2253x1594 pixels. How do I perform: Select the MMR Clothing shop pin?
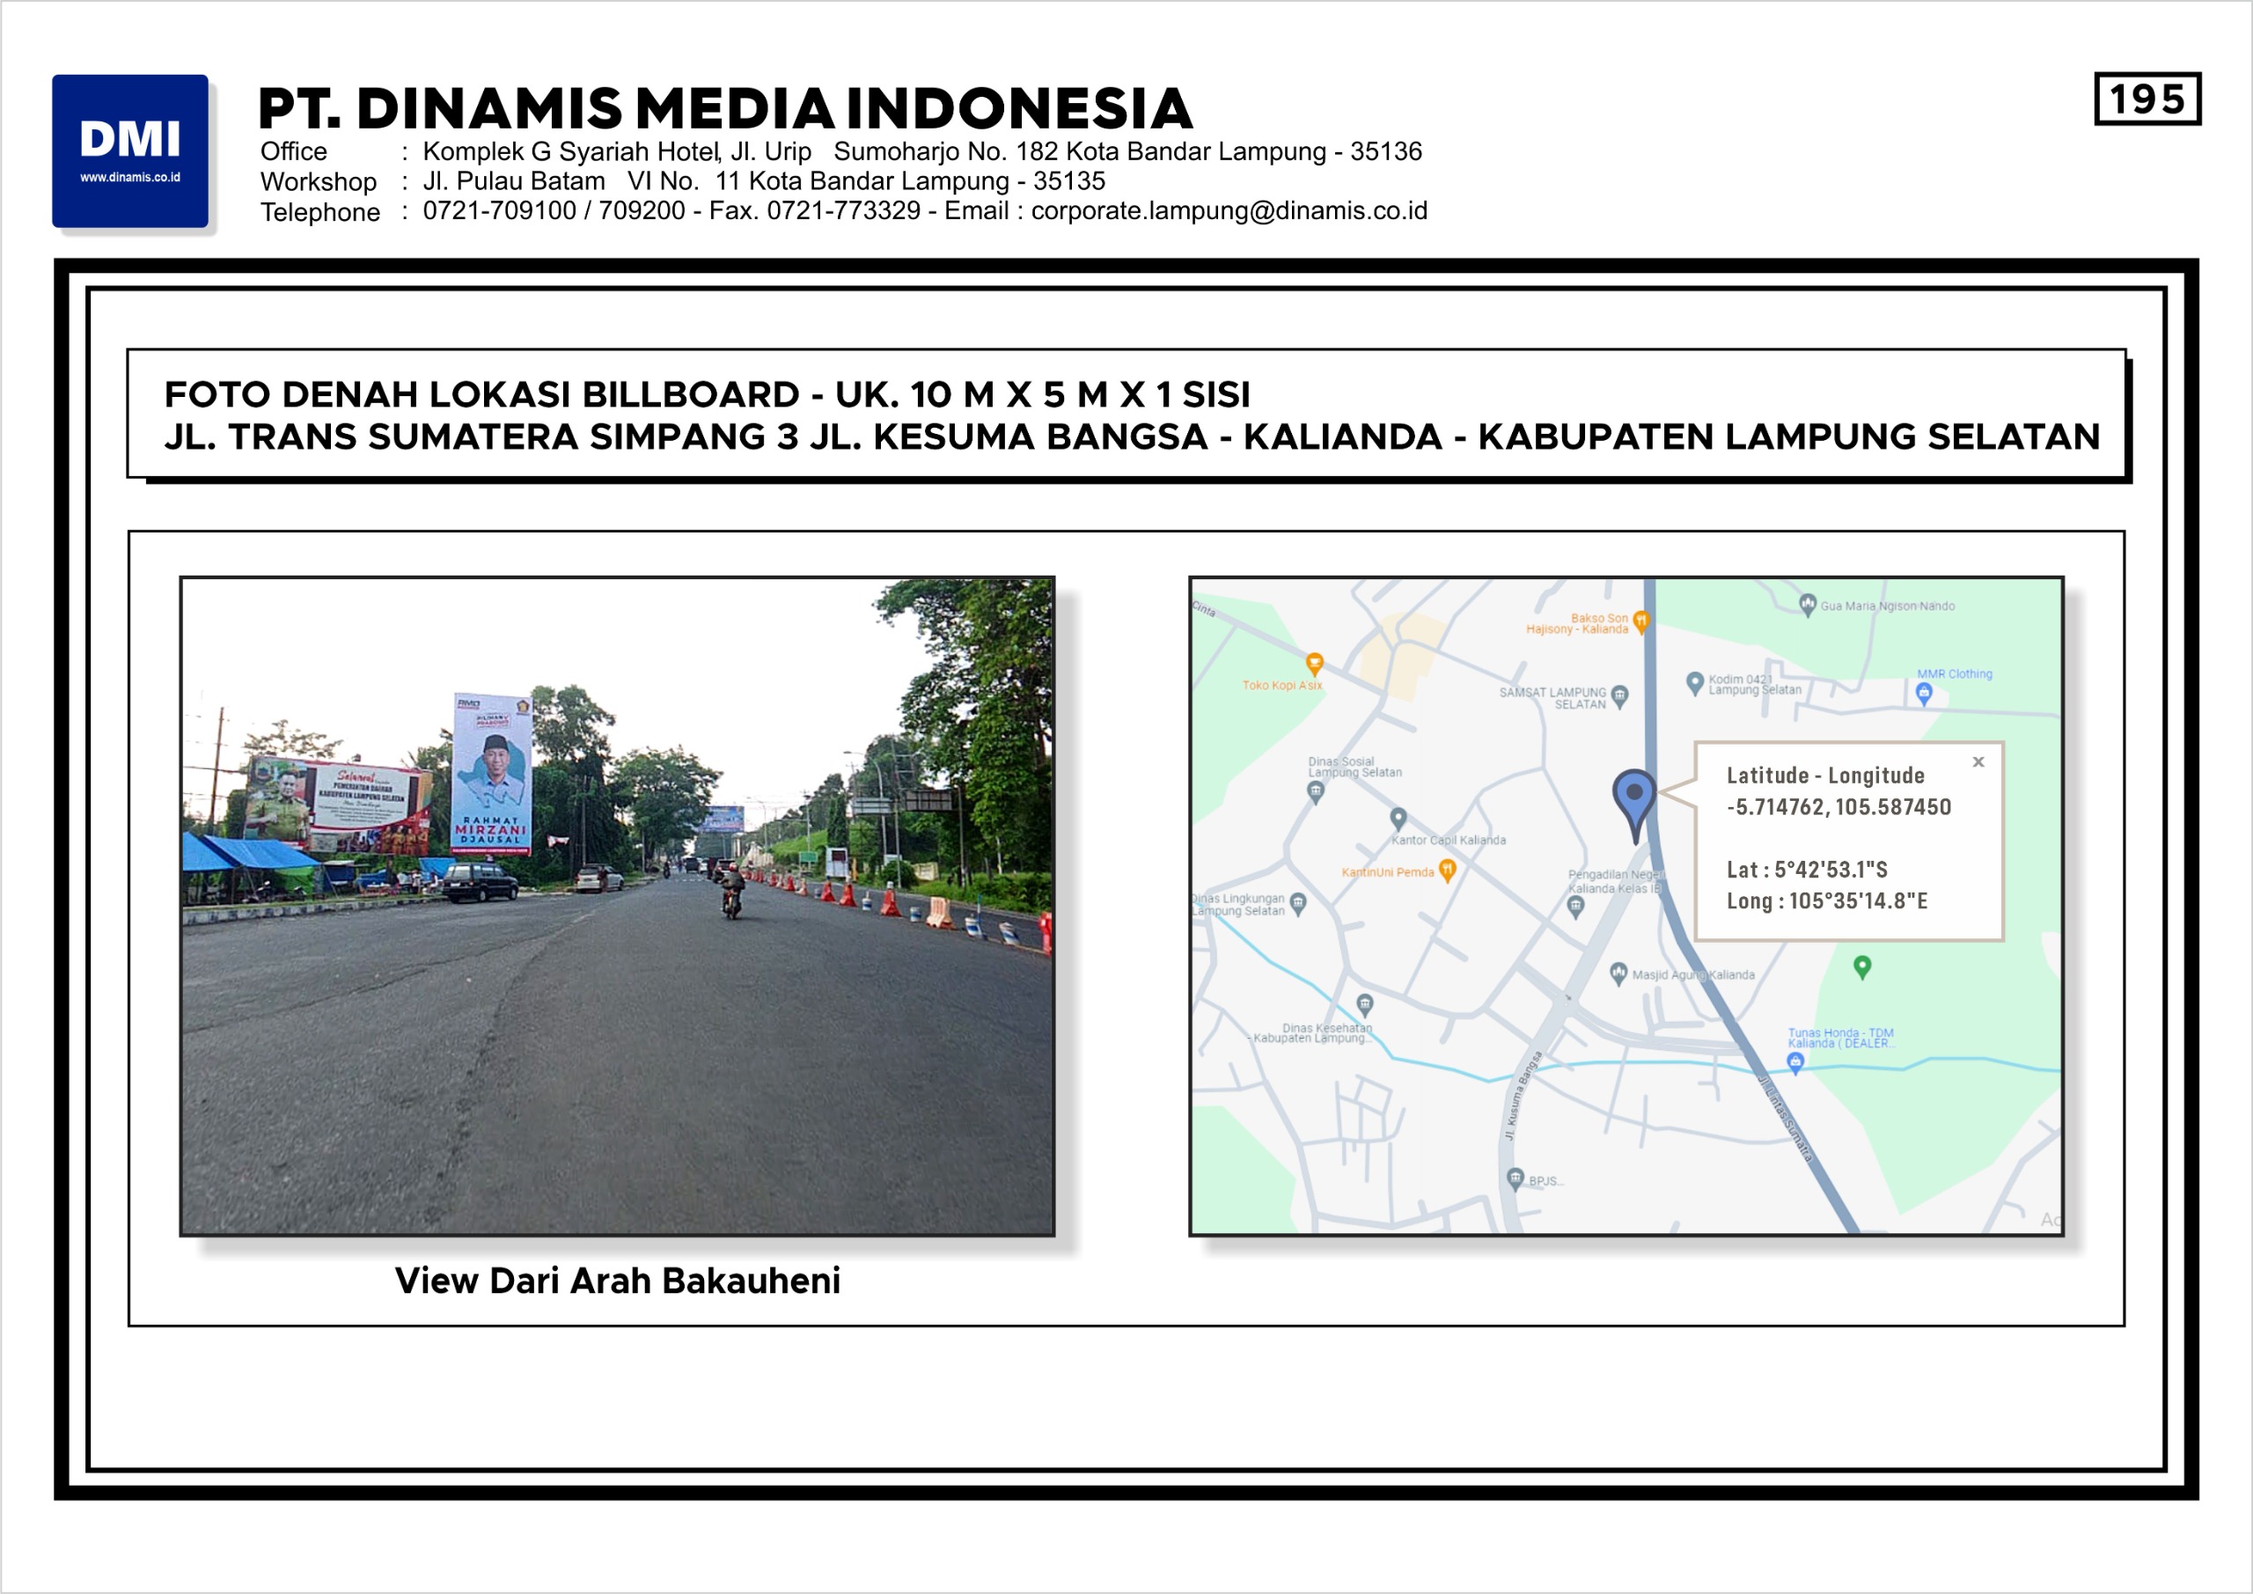click(1924, 694)
